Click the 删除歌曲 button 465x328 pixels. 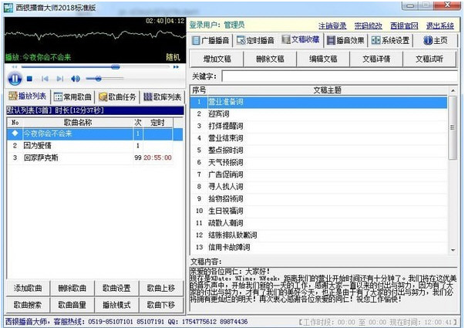point(72,288)
